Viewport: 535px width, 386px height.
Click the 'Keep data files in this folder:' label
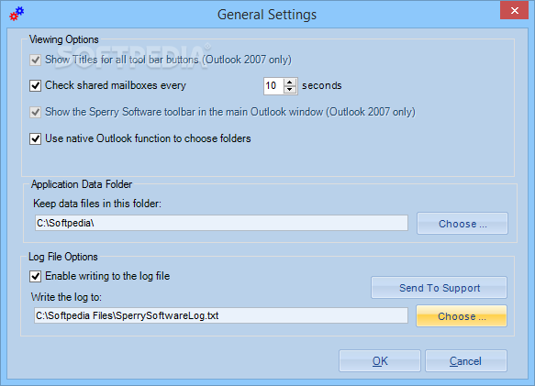(97, 204)
